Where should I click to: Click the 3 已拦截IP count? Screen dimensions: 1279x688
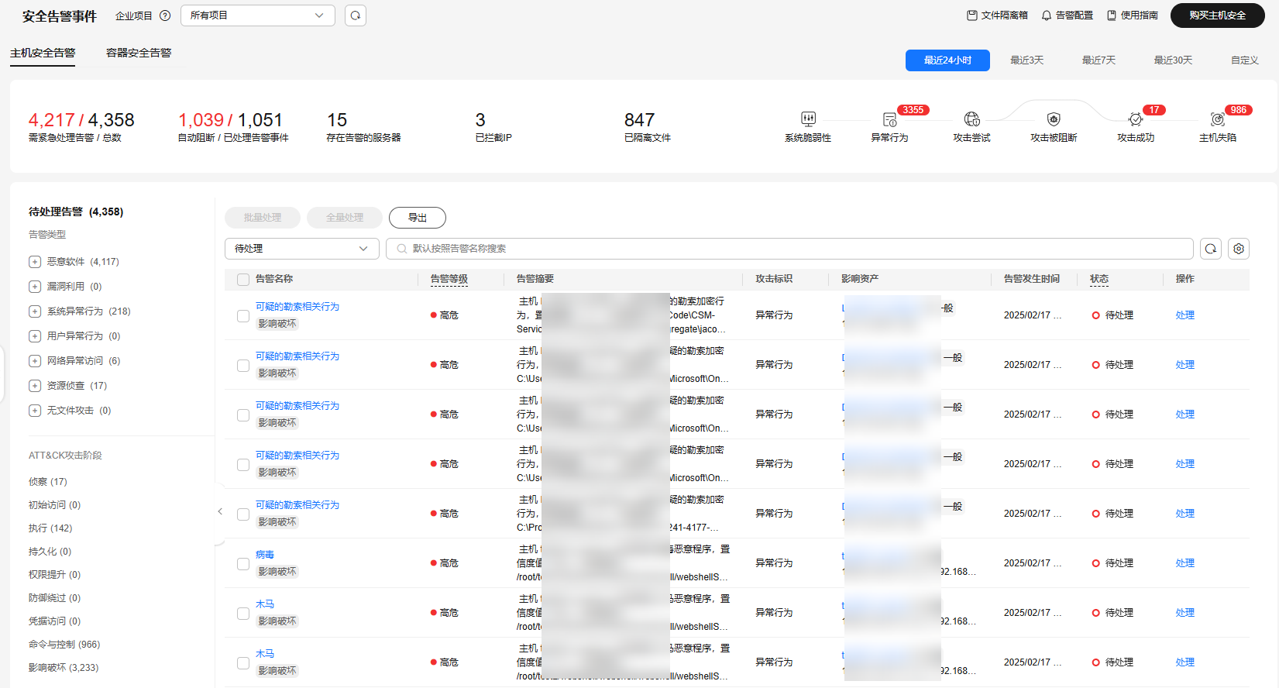click(x=480, y=120)
